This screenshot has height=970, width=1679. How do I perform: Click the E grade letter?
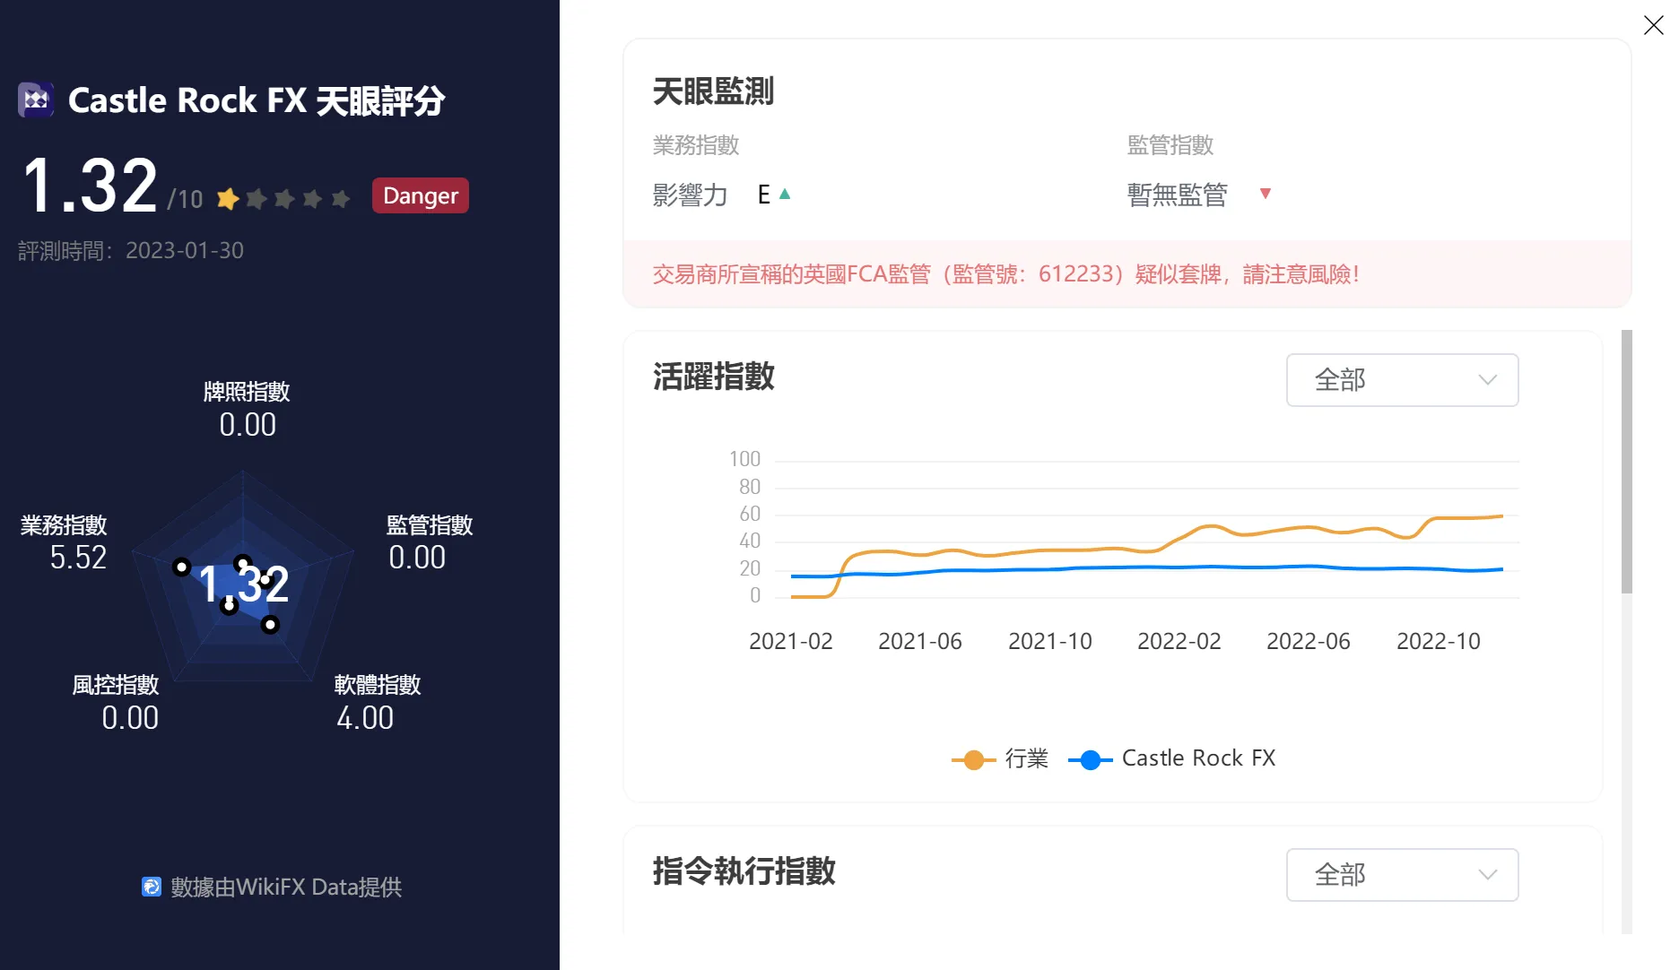tap(764, 195)
